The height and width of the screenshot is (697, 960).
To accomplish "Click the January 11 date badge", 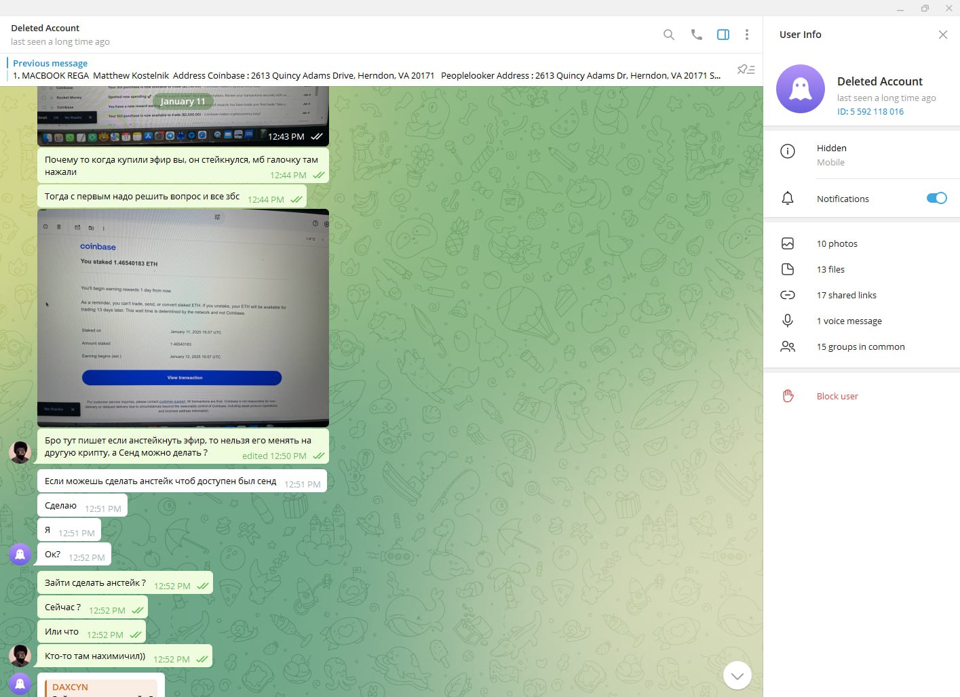I will (x=183, y=102).
